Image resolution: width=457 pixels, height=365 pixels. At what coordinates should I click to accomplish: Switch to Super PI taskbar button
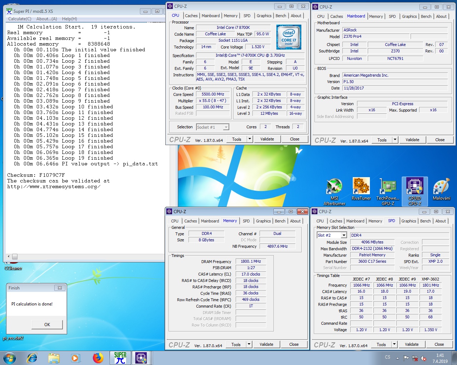(120, 358)
